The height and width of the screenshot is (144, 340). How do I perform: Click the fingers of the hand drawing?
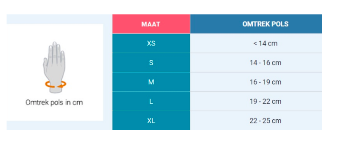click(x=56, y=52)
